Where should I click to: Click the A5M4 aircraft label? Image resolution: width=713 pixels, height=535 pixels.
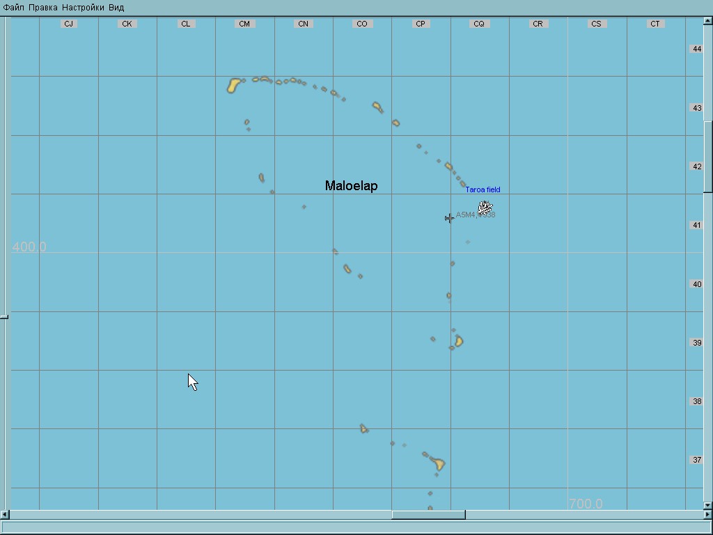pos(475,215)
